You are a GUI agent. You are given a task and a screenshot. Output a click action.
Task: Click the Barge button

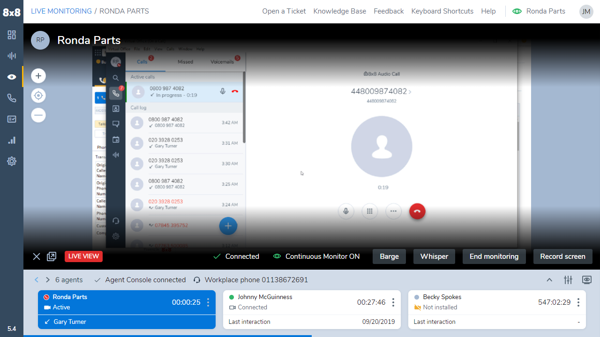(390, 256)
